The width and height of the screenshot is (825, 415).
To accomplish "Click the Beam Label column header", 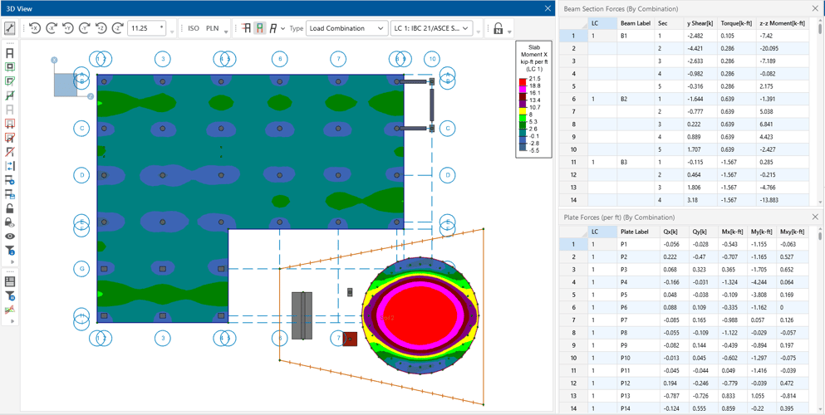I will pyautogui.click(x=636, y=23).
